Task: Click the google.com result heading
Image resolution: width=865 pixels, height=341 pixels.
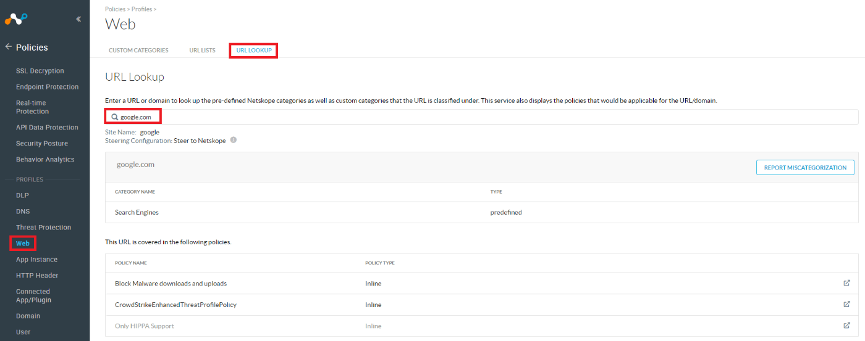Action: tap(135, 165)
